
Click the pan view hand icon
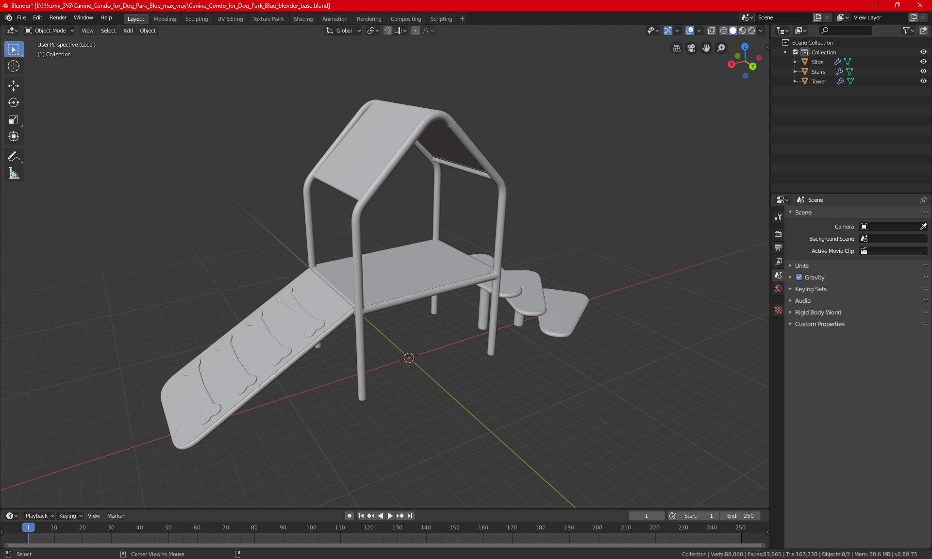pyautogui.click(x=706, y=48)
